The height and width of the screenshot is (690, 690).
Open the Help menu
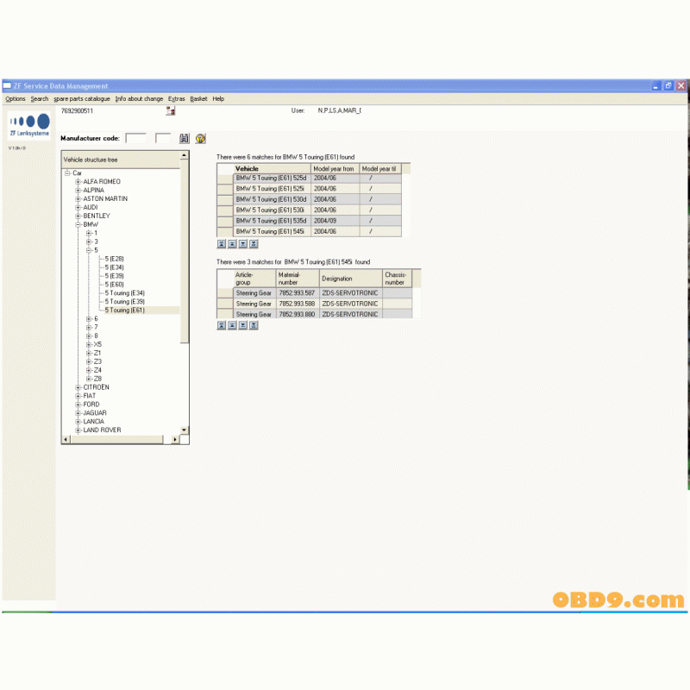click(x=218, y=99)
